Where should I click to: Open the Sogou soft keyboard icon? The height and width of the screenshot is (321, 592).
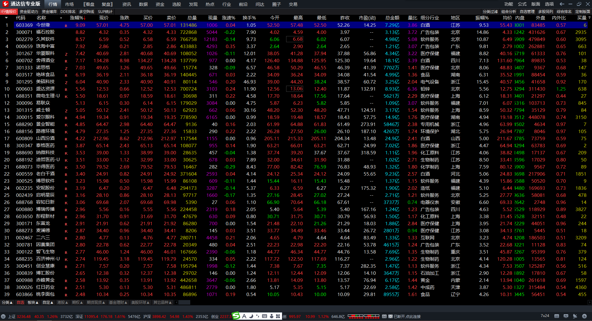(x=265, y=316)
